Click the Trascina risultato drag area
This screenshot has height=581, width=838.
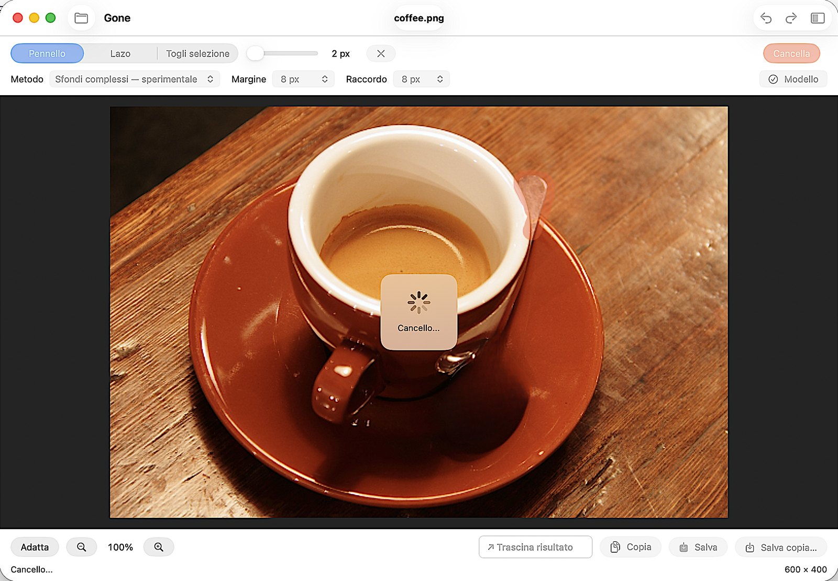pos(535,547)
